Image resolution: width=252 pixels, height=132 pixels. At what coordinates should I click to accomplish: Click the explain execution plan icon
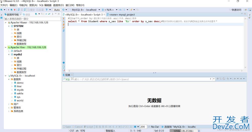(64, 28)
